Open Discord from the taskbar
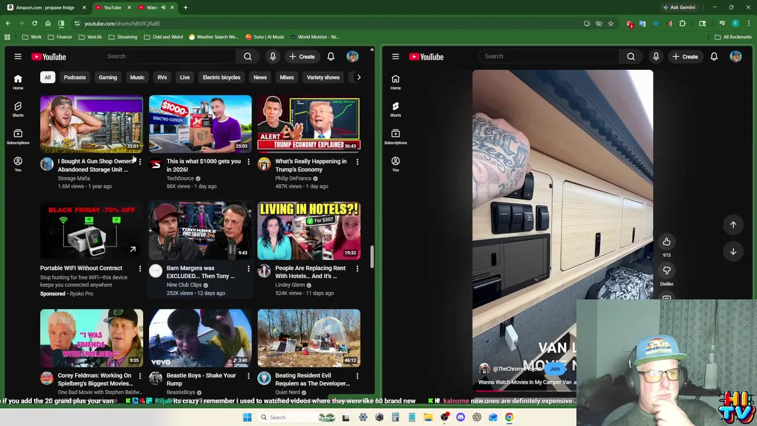This screenshot has width=757, height=426. point(460,417)
